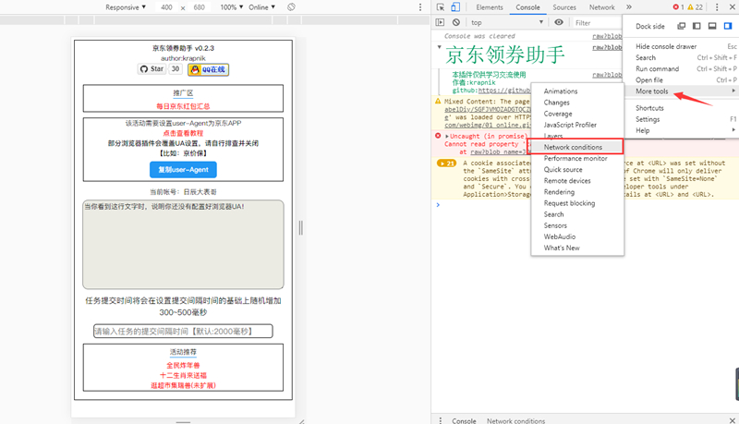Viewport: 739px width, 424px height.
Task: Select the Network conditions drawer tab
Action: coord(515,420)
